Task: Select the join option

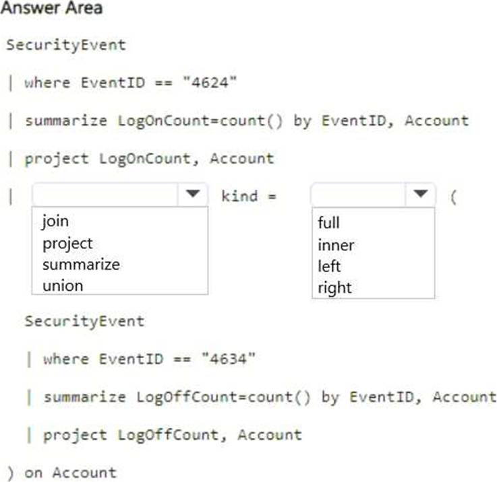Action: (55, 221)
